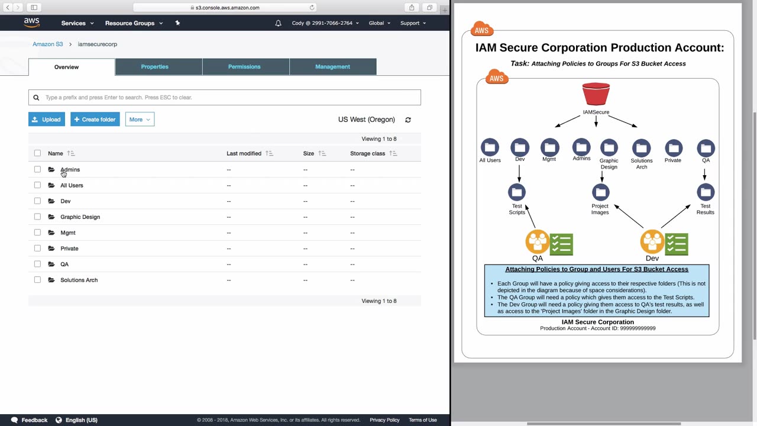Click the QA folder icon in the S3 list

pos(51,264)
